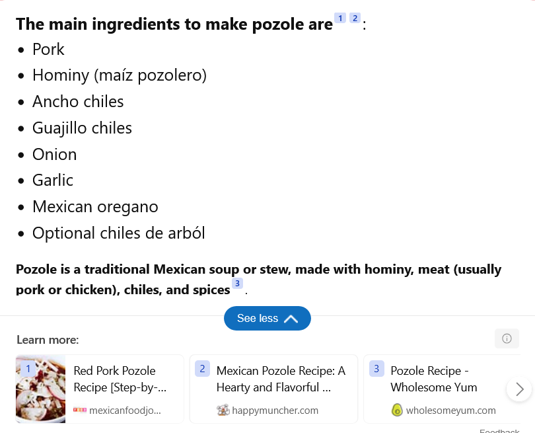This screenshot has height=433, width=535.
Task: Click the number 3 badge on third card
Action: pos(376,369)
